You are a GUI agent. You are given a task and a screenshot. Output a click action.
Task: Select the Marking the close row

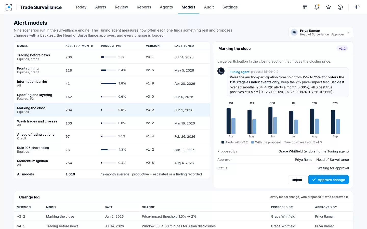tap(112, 110)
